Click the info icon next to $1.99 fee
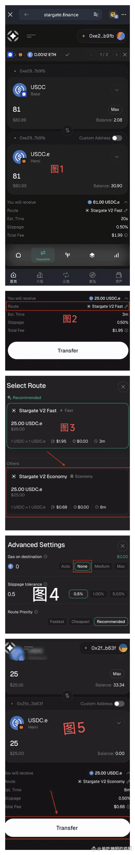 click(126, 235)
